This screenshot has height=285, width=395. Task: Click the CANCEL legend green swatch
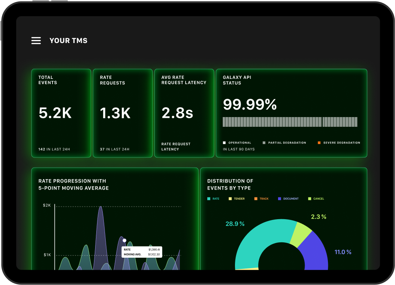click(310, 199)
